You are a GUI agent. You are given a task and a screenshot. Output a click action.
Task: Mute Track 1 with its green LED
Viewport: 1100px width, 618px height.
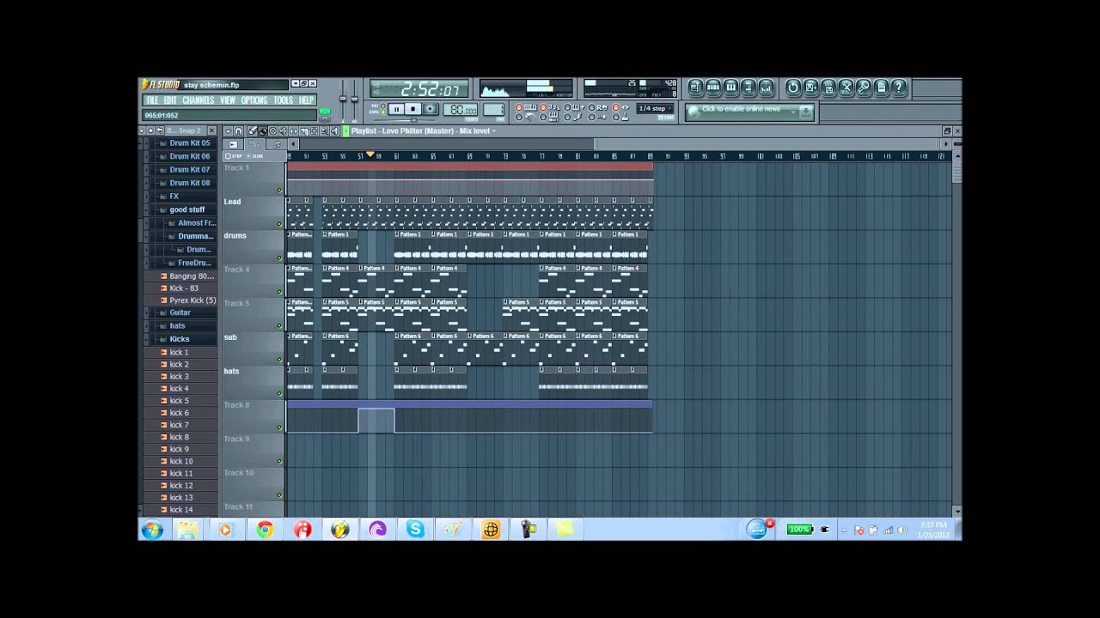click(280, 191)
